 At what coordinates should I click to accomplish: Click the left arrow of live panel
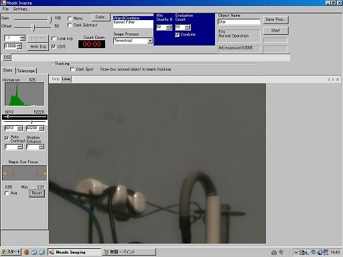329,80
